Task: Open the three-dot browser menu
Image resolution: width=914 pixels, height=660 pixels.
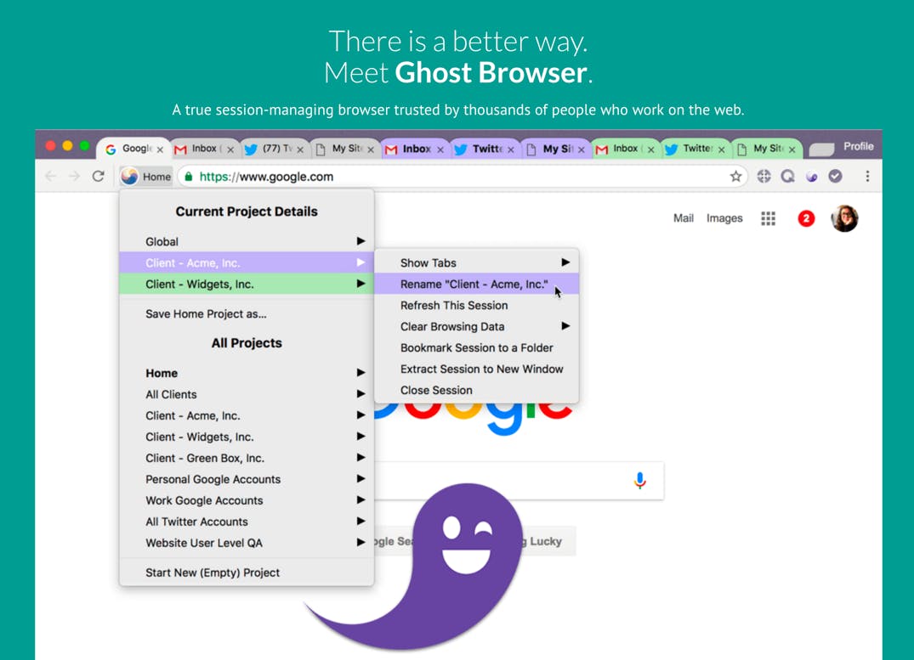Action: point(867,176)
